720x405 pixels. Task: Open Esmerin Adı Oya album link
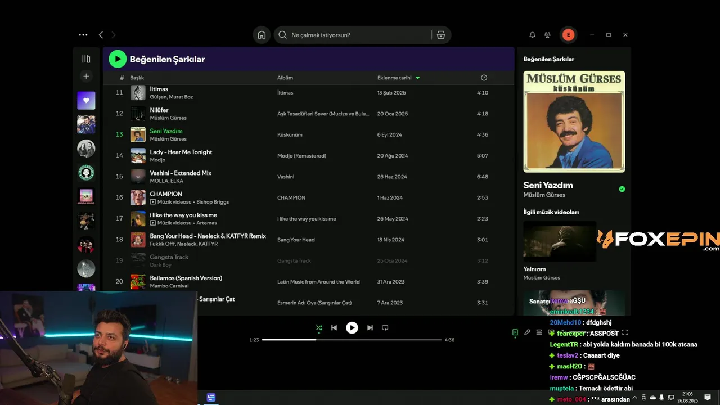coord(314,303)
